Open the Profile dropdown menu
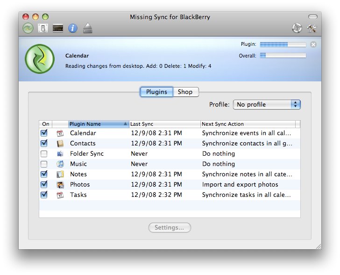The image size is (340, 275). 267,105
